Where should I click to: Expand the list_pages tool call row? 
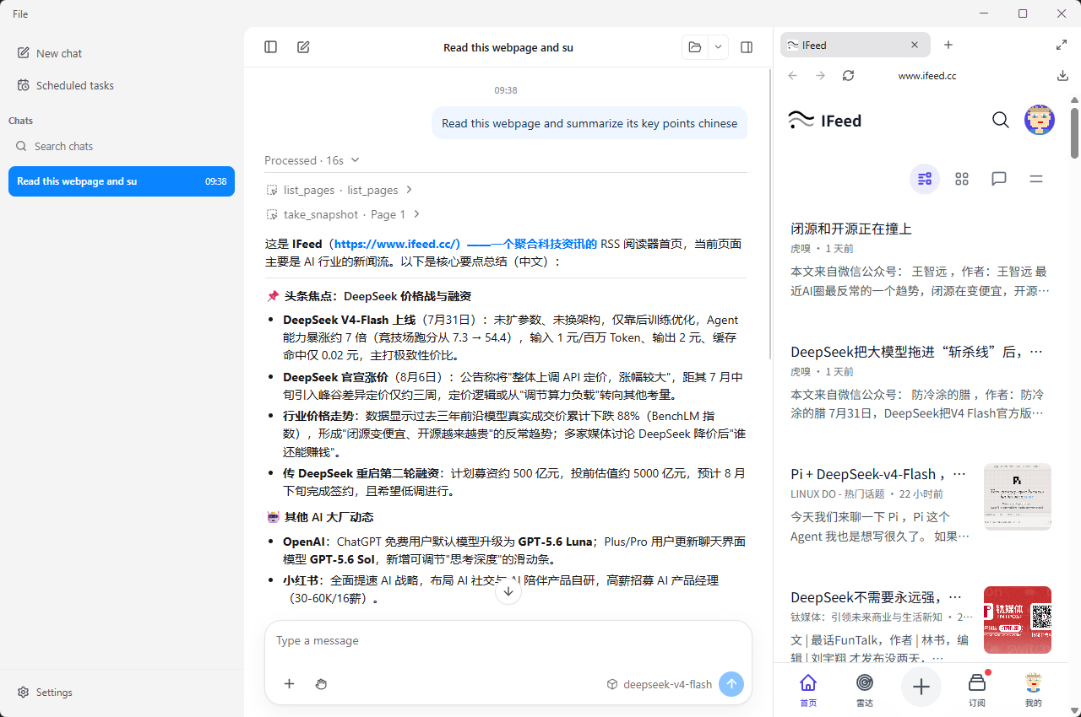click(340, 190)
